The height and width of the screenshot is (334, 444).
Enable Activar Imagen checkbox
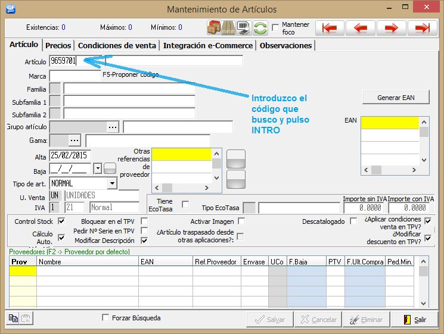tap(241, 221)
